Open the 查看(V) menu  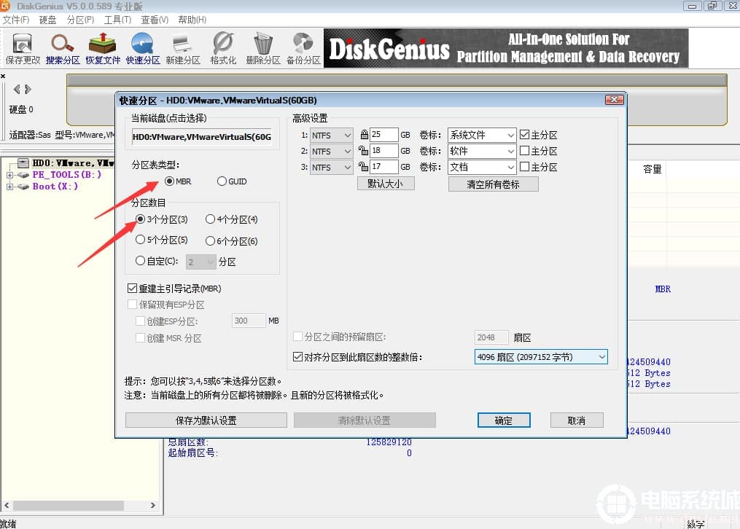pyautogui.click(x=155, y=20)
